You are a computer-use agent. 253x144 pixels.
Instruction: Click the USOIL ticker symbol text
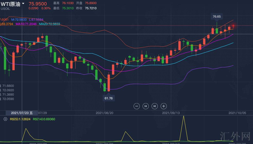(x=6, y=9)
